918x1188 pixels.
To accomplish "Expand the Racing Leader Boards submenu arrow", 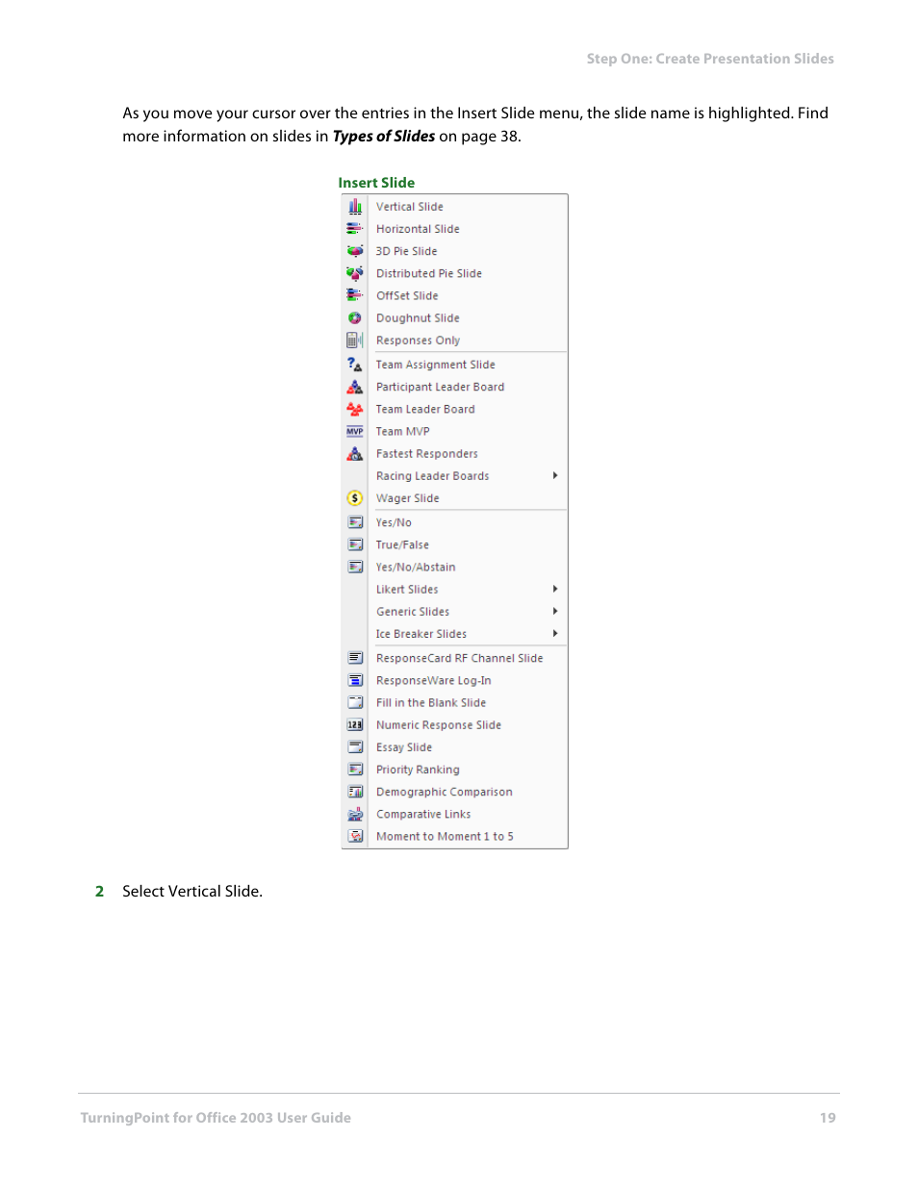I will (x=555, y=475).
